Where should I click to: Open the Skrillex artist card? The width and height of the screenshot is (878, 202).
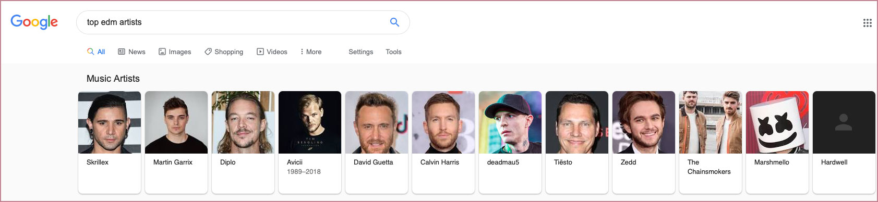click(x=110, y=142)
